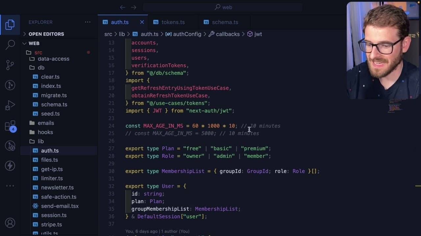Click the 'jwt' breadcrumb segment
Image resolution: width=421 pixels, height=236 pixels.
click(255, 34)
